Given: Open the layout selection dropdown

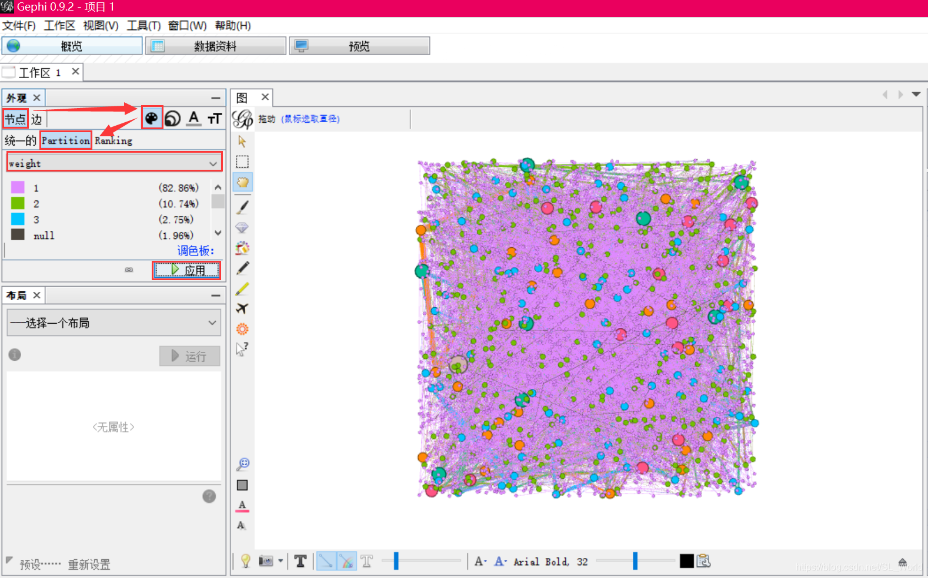Looking at the screenshot, I should pyautogui.click(x=114, y=323).
